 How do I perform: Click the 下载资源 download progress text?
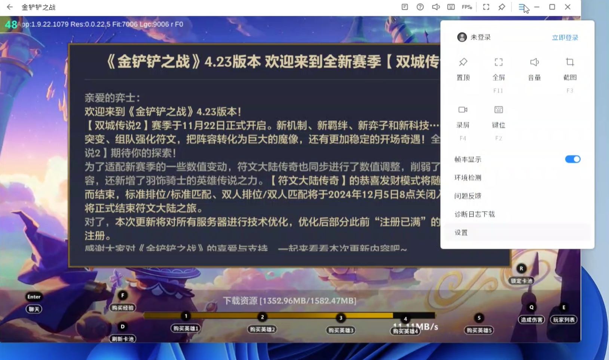point(290,301)
